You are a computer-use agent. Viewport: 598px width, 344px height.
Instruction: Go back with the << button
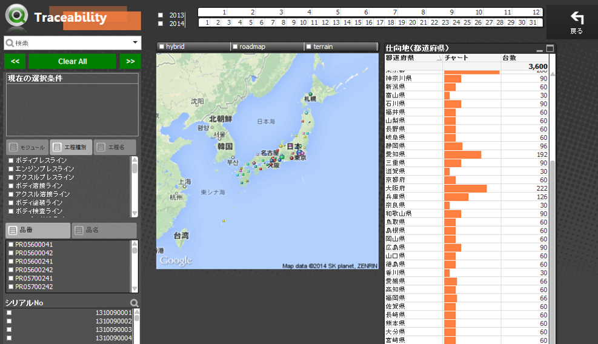pos(15,61)
